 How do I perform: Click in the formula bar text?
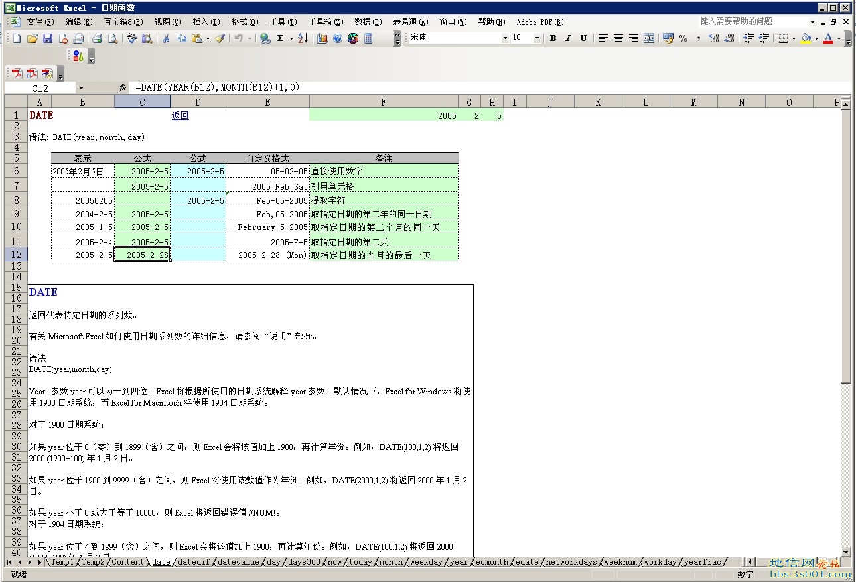pyautogui.click(x=217, y=87)
